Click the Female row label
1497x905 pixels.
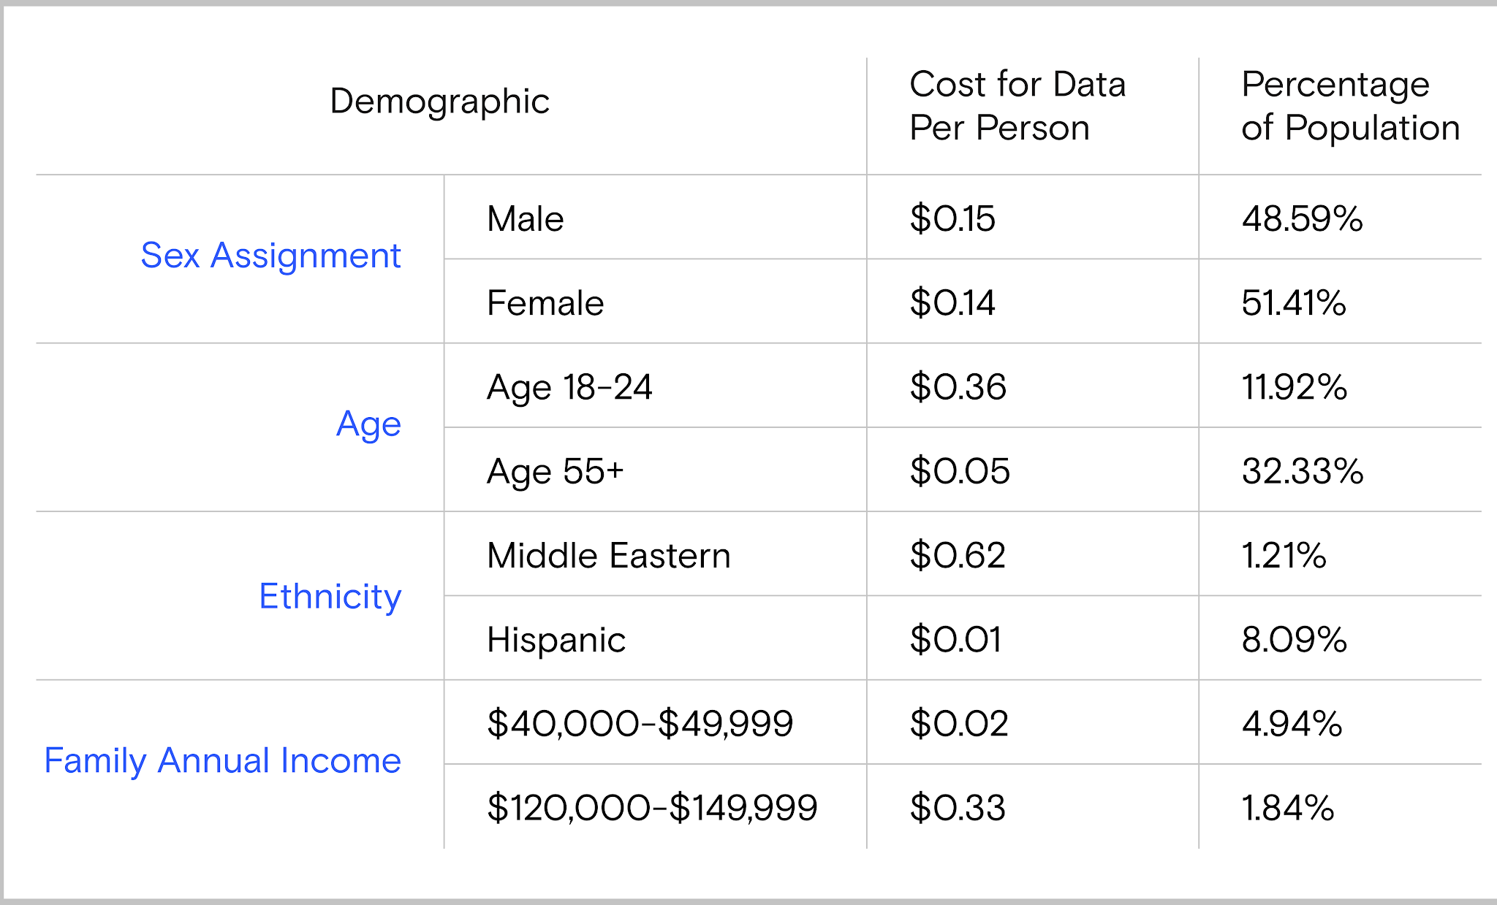[545, 302]
